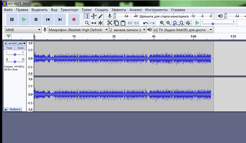Open the MME audio host dropdown

(x=23, y=30)
